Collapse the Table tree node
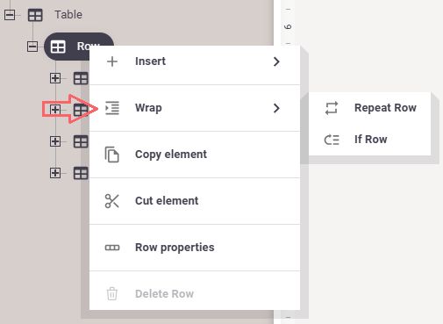This screenshot has height=324, width=443. click(10, 15)
